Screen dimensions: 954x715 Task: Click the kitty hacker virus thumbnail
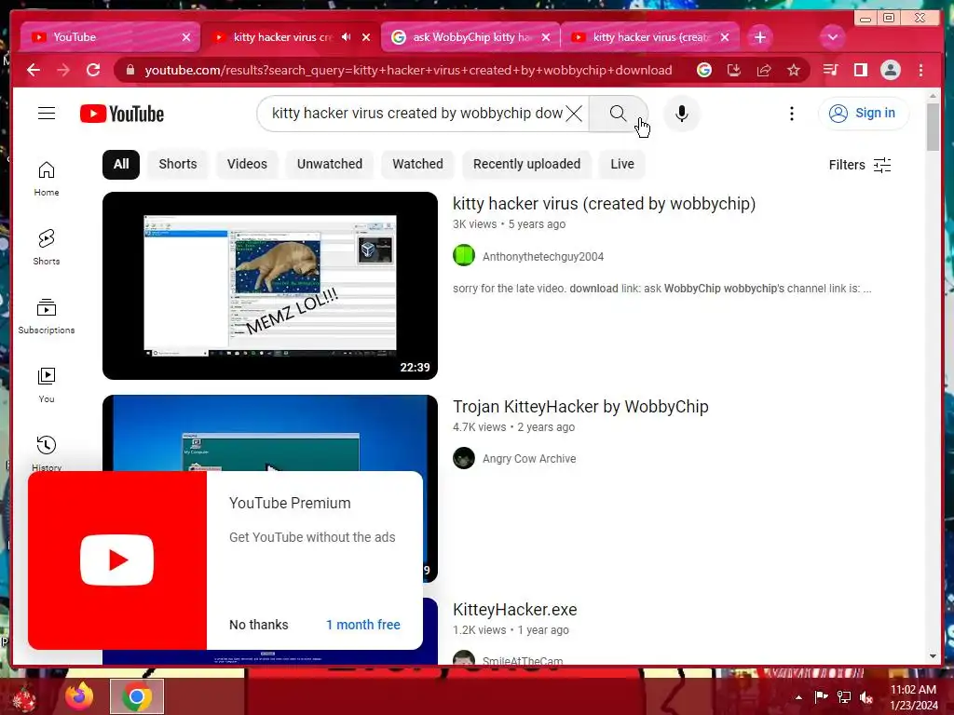(x=269, y=286)
